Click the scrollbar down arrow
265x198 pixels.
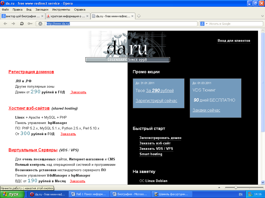coord(263,182)
